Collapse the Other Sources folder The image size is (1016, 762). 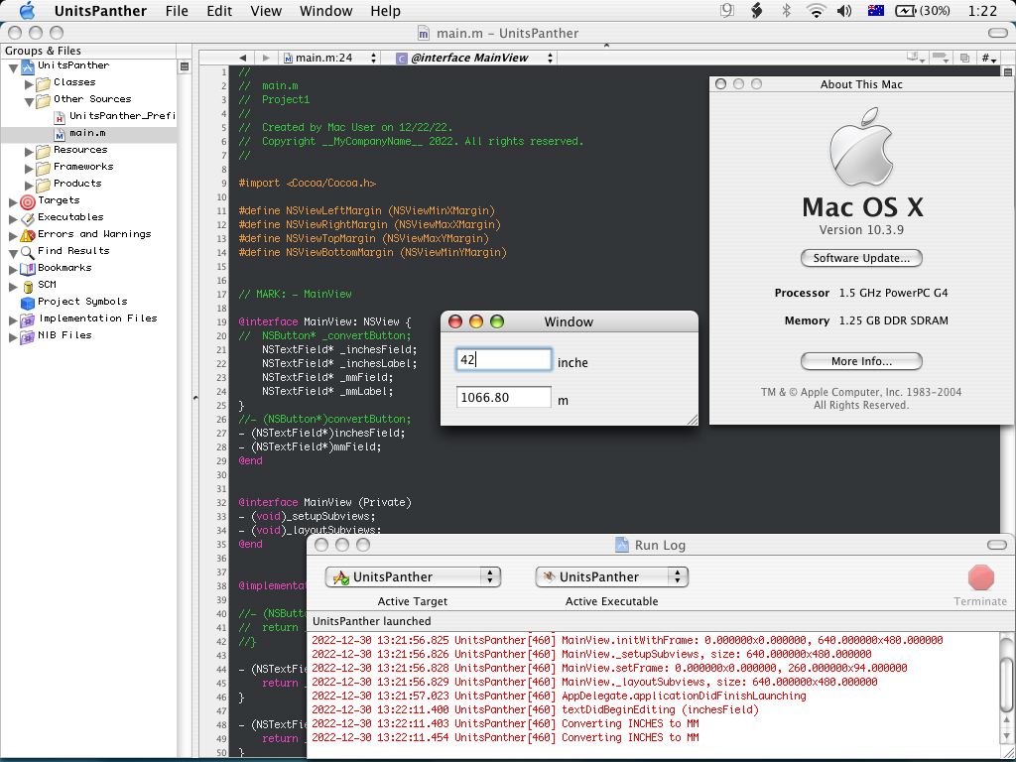[x=29, y=99]
